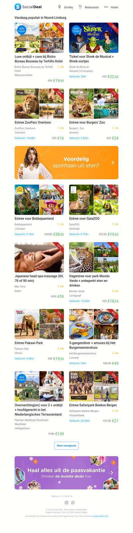Open the Hotels menu item
This screenshot has width=133, height=533.
(114, 7)
